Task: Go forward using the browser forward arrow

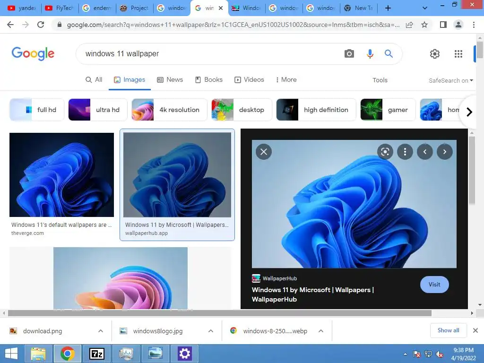Action: click(x=26, y=25)
